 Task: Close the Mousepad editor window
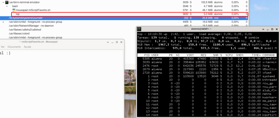121,42
